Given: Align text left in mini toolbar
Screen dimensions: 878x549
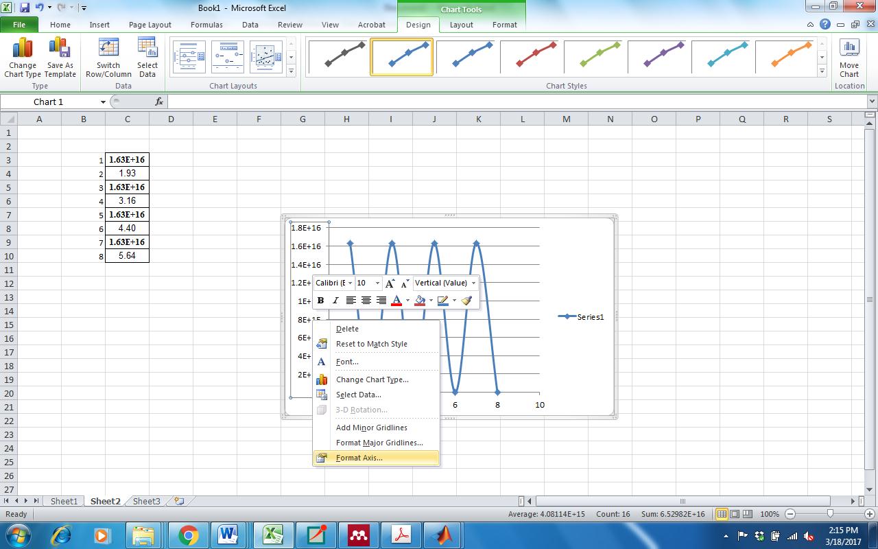Looking at the screenshot, I should 351,301.
